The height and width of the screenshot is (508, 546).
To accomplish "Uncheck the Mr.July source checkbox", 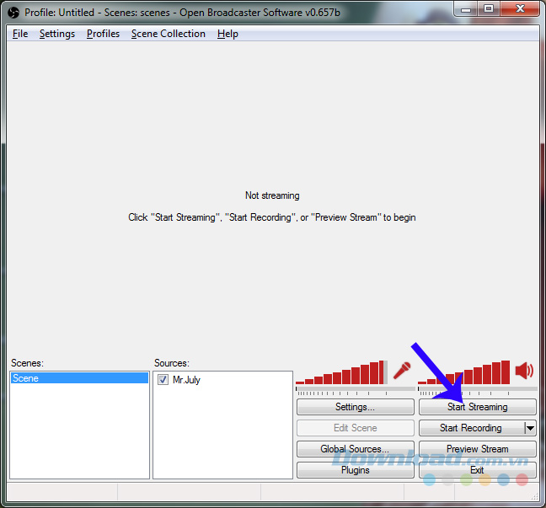I will tap(163, 379).
